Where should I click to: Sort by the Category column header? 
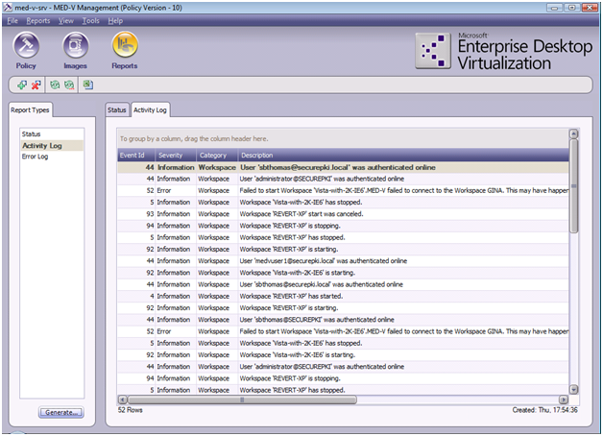tap(217, 156)
